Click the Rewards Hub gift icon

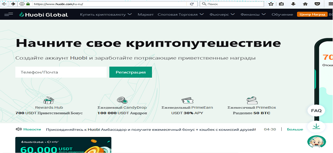[49, 101]
